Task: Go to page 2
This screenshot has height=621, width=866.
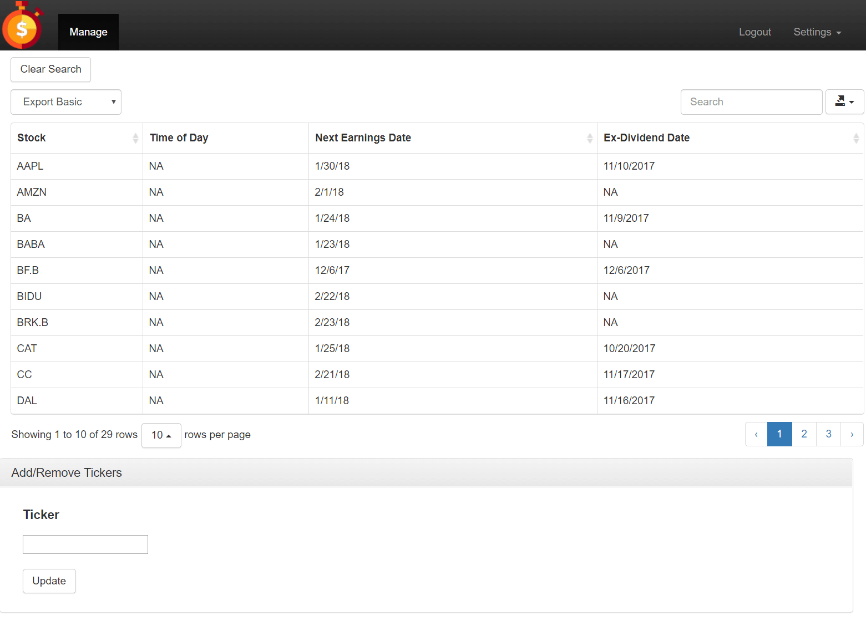Action: [804, 434]
